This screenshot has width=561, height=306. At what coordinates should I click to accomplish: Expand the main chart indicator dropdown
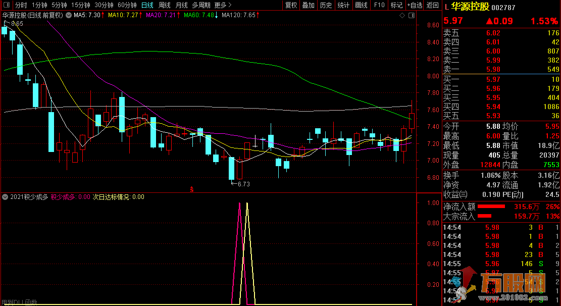(x=68, y=15)
